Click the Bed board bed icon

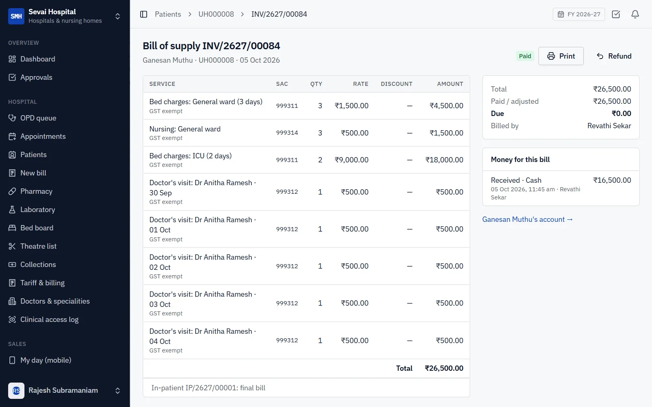[12, 228]
